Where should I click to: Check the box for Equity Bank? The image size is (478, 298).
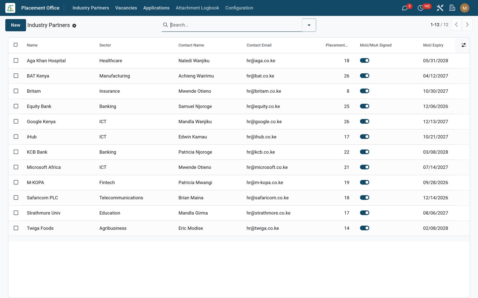(x=16, y=106)
